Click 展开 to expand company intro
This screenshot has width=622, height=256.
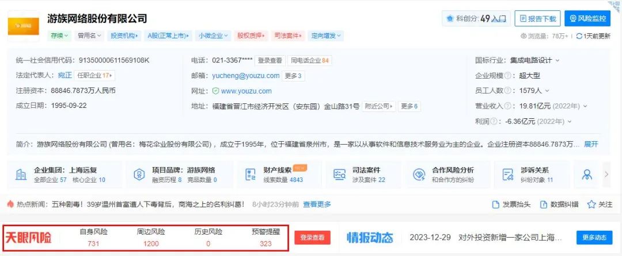[591, 144]
